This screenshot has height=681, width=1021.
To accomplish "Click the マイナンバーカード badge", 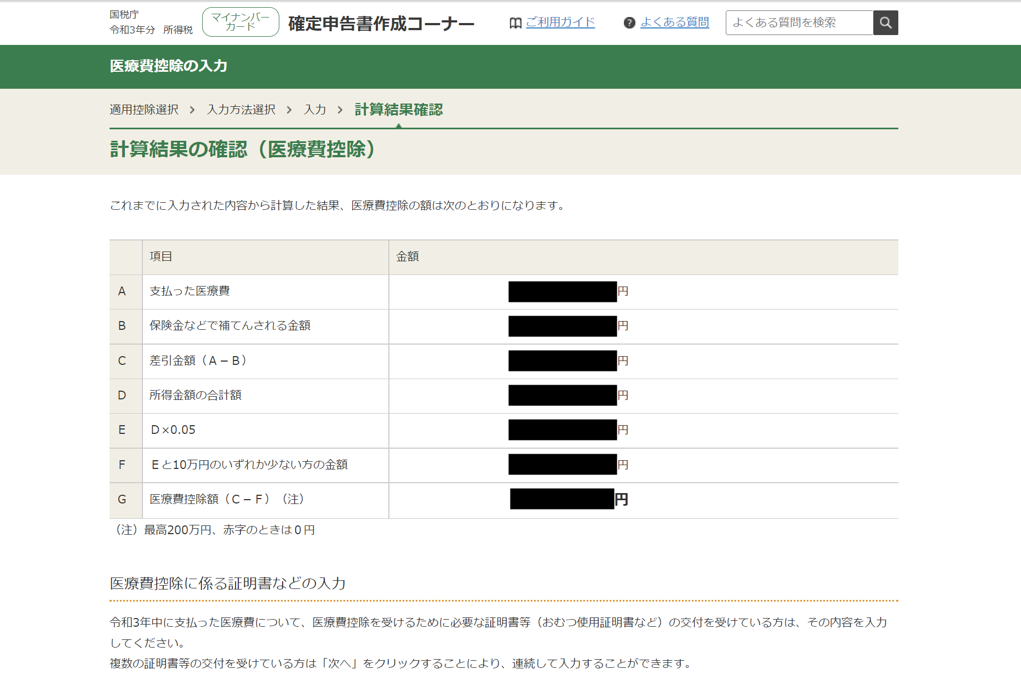I will 240,22.
